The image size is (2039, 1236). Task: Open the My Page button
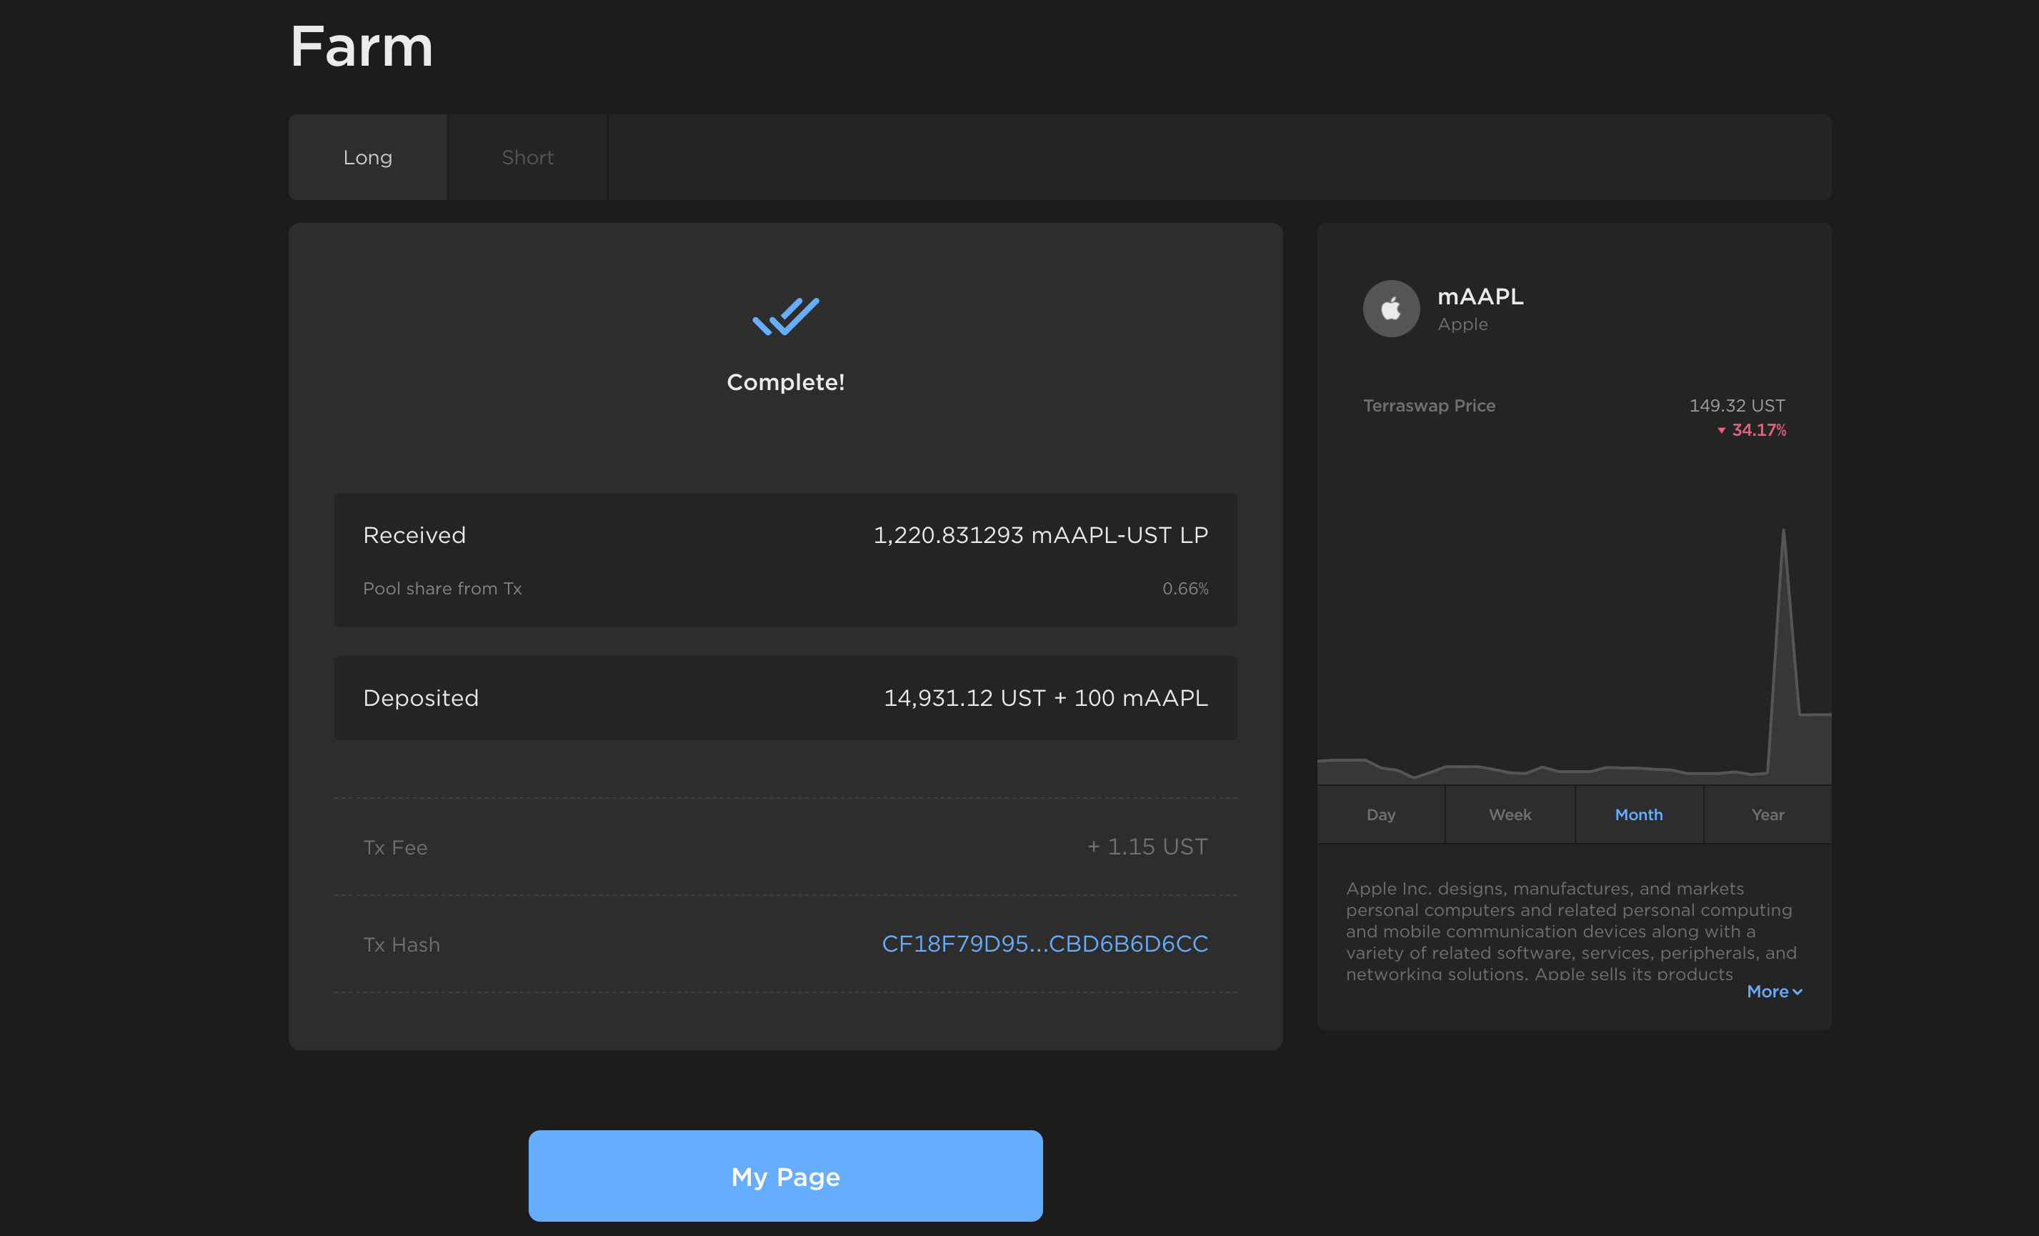point(784,1175)
